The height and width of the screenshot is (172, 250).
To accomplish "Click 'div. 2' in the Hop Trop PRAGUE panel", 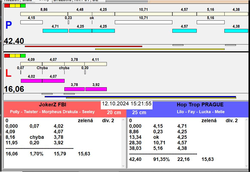I will tap(231, 120).
